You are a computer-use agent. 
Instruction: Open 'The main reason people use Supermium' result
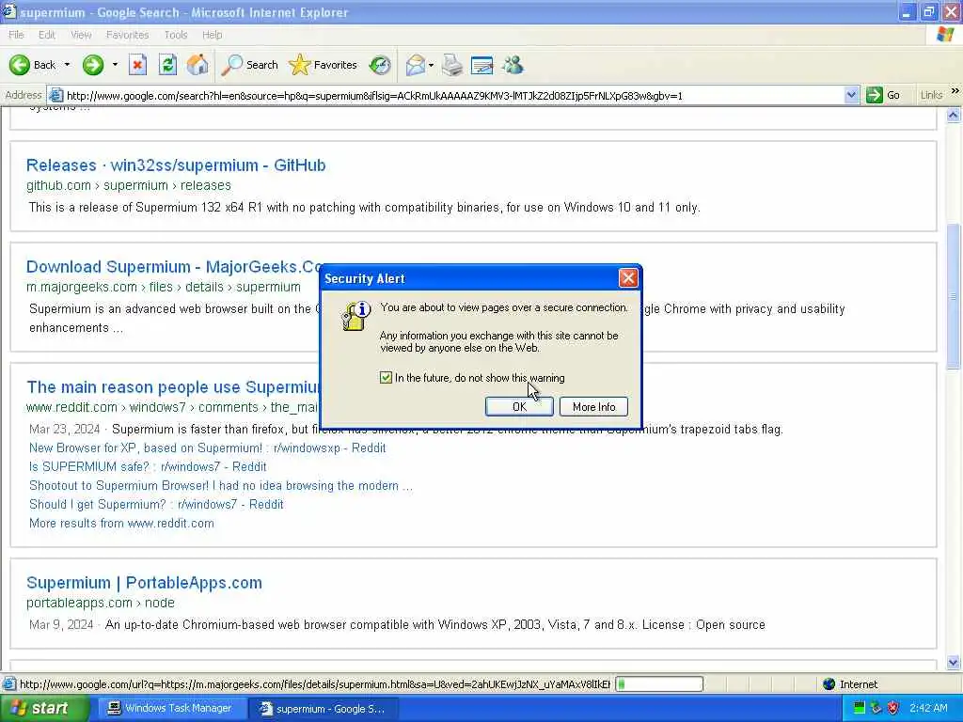[173, 386]
